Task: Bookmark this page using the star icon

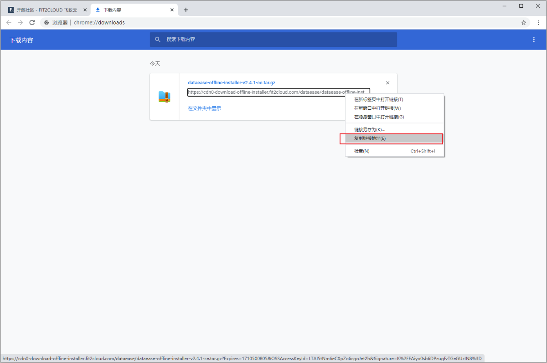Action: pyautogui.click(x=523, y=22)
